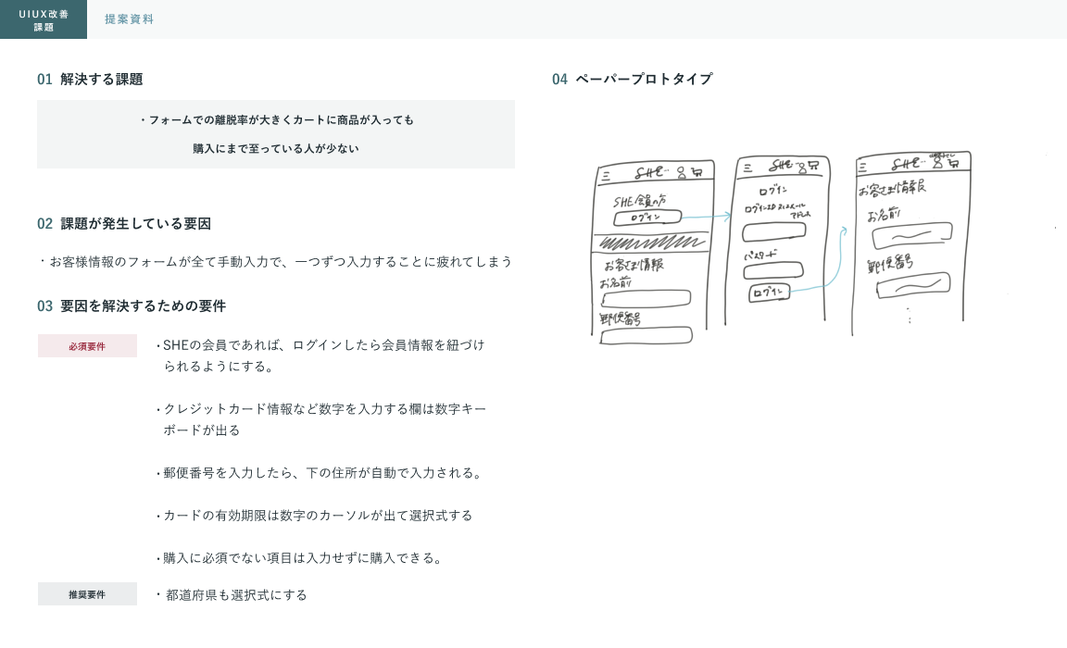Click cart icon in first sketched phone
Screen dimensions: 1067x648
[x=699, y=171]
